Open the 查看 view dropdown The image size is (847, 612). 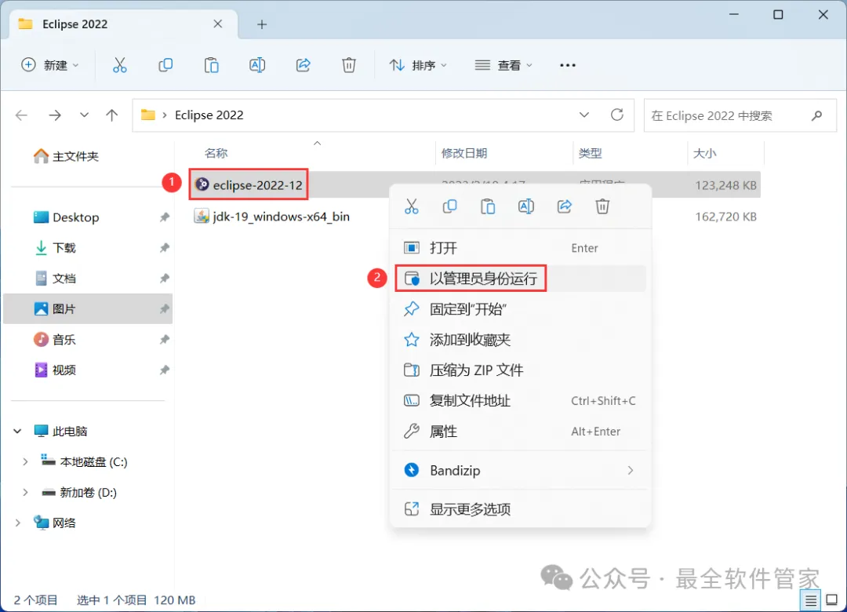(x=503, y=65)
